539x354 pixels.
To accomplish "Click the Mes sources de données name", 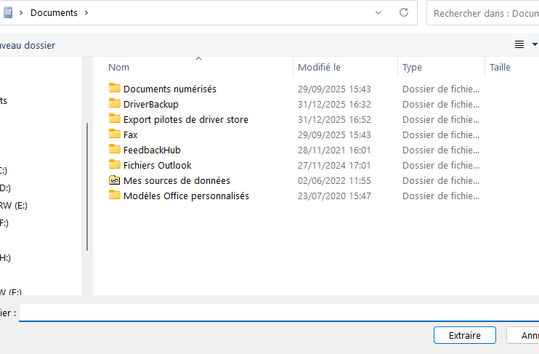I will pyautogui.click(x=177, y=180).
